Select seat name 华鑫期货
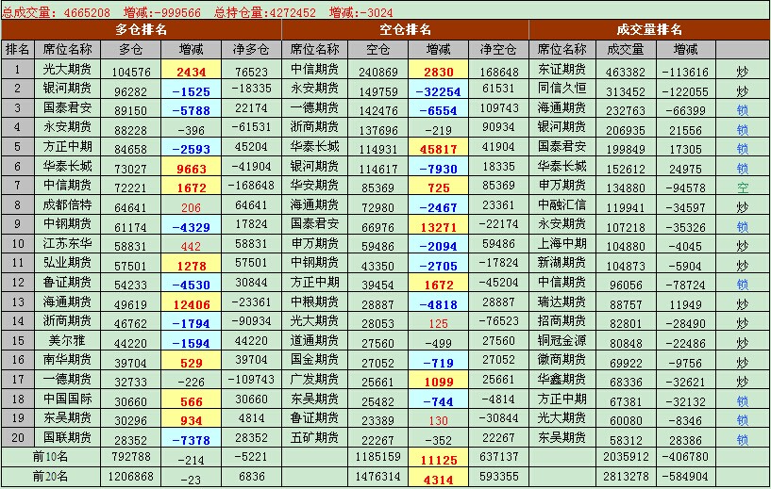The image size is (771, 489). [x=562, y=379]
